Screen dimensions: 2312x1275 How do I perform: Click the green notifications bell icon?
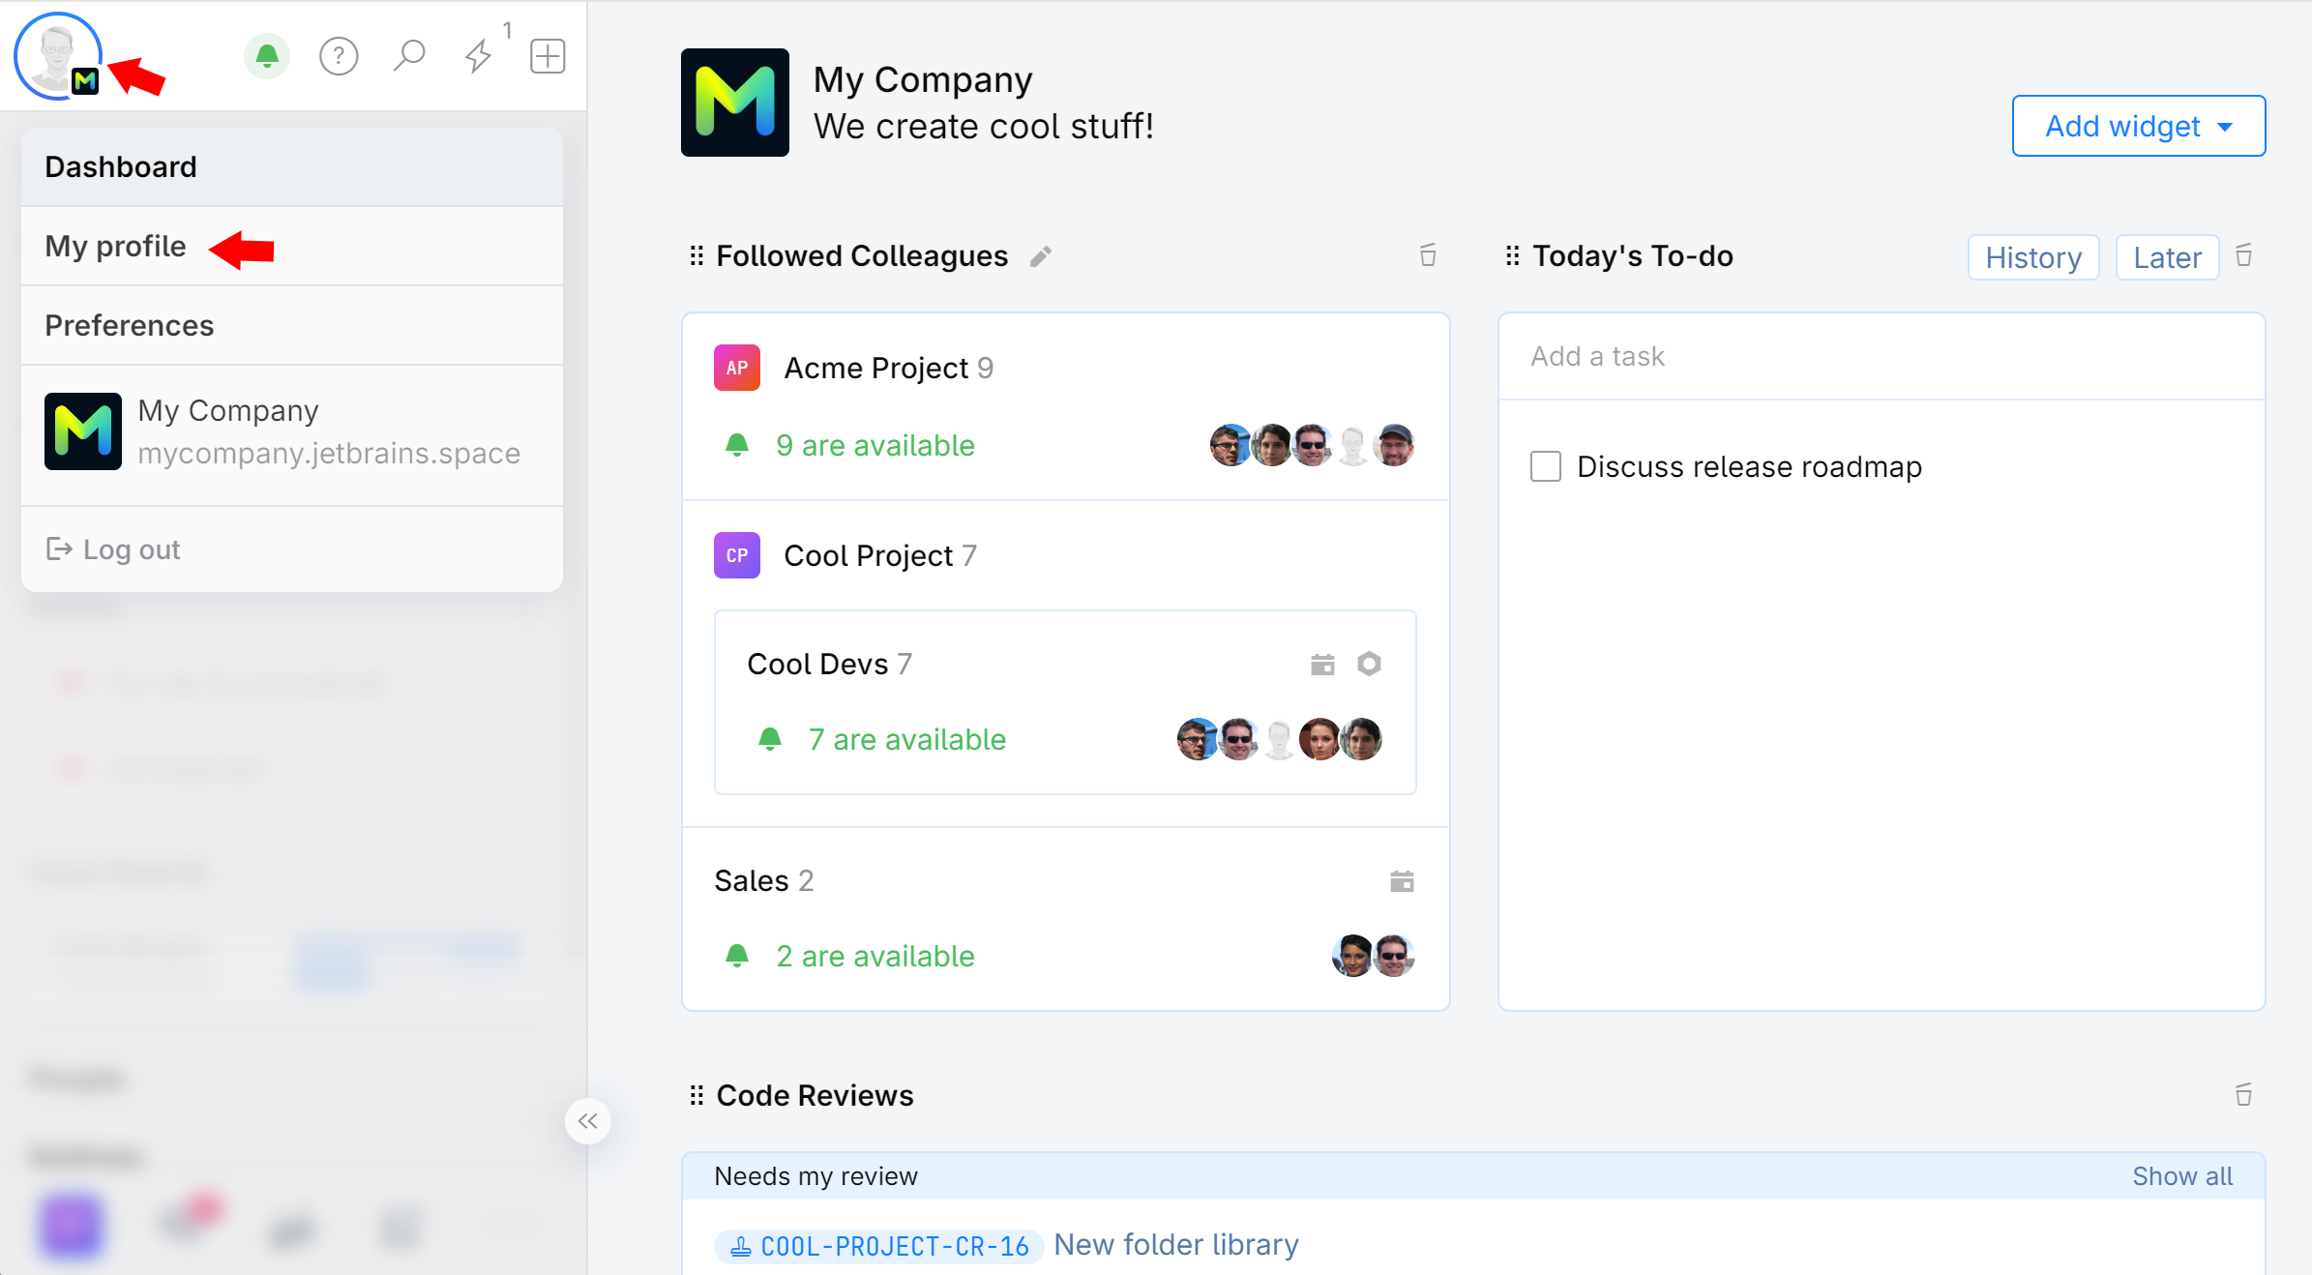pyautogui.click(x=267, y=56)
